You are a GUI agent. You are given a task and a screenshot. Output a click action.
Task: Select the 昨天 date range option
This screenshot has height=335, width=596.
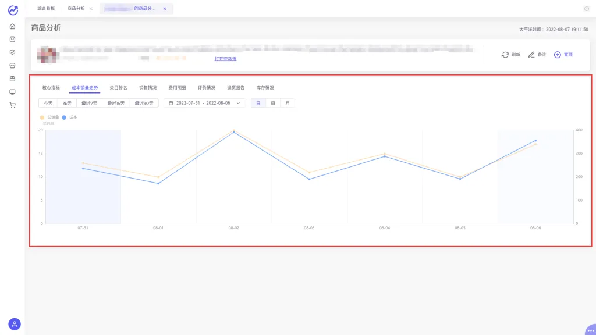[x=68, y=104]
